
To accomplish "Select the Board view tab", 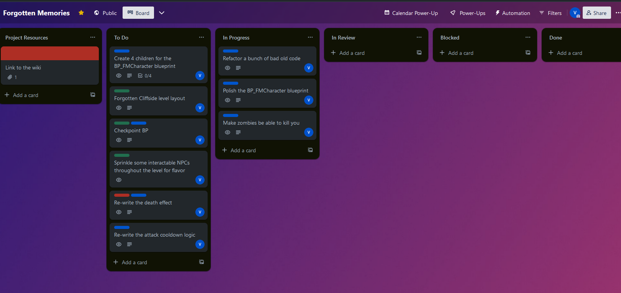I will click(x=138, y=13).
